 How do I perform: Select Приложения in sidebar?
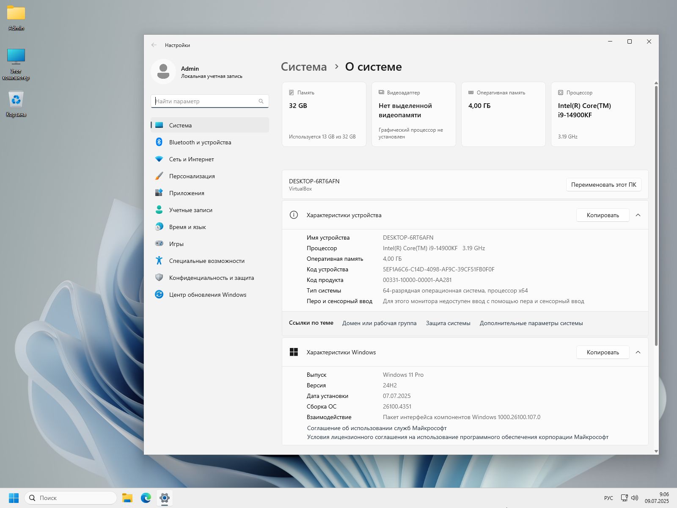(x=210, y=193)
